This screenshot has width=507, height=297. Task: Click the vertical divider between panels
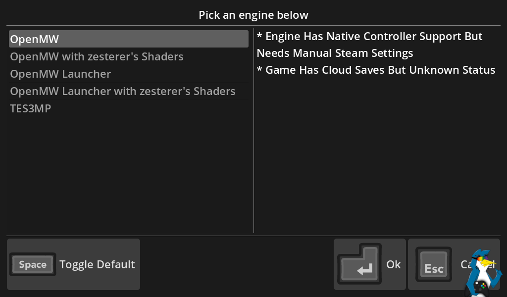(253, 148)
